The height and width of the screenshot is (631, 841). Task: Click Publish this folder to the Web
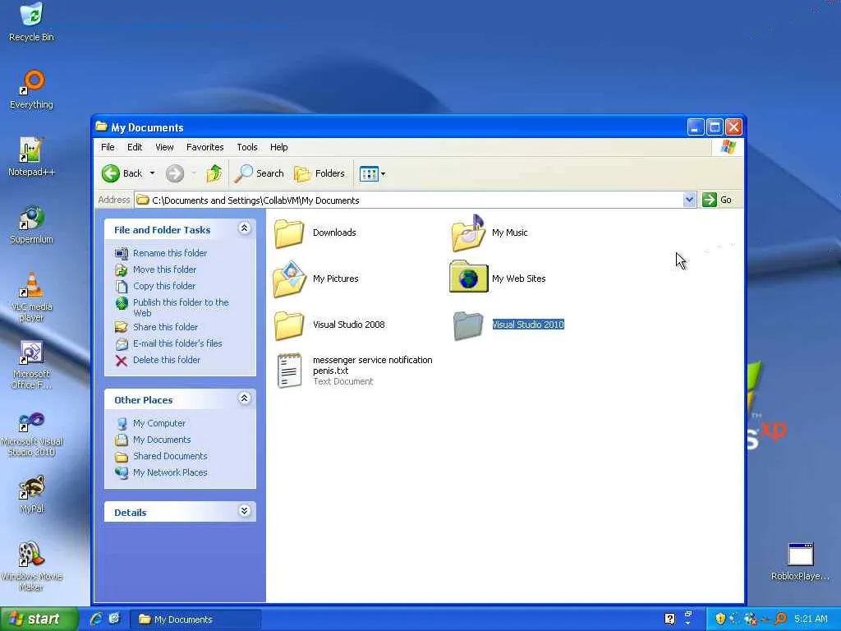click(x=181, y=307)
